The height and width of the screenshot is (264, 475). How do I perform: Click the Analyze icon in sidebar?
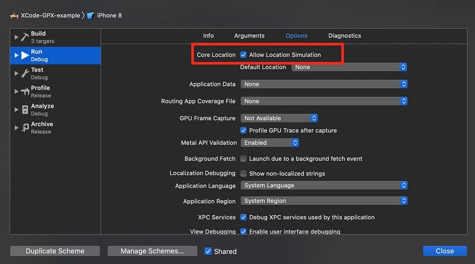point(25,110)
